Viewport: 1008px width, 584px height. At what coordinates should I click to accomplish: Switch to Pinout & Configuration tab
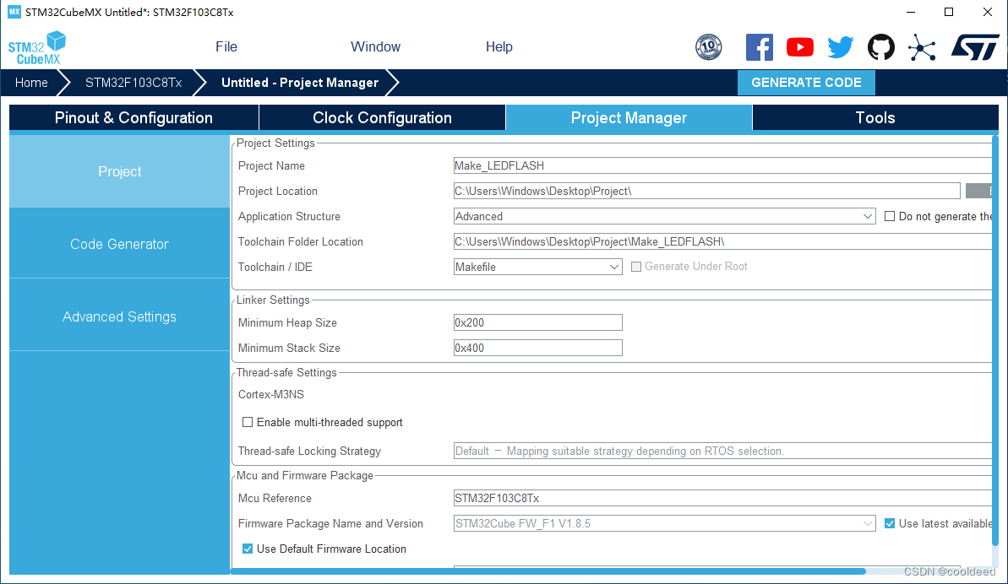(x=133, y=118)
